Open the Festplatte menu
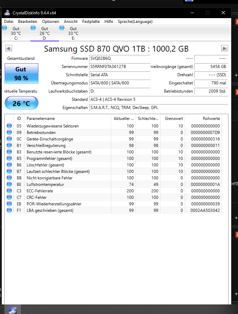The height and width of the screenshot is (314, 238). pyautogui.click(x=91, y=22)
